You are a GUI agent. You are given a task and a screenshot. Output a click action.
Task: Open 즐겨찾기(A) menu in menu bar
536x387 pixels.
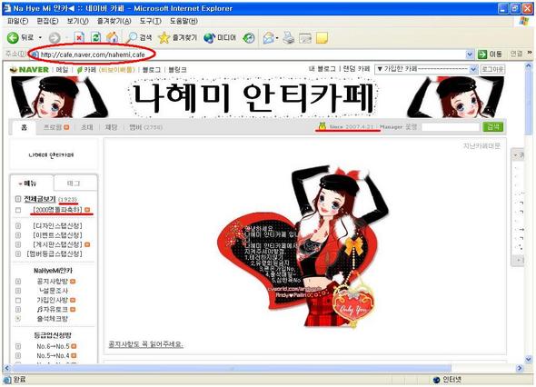point(114,21)
